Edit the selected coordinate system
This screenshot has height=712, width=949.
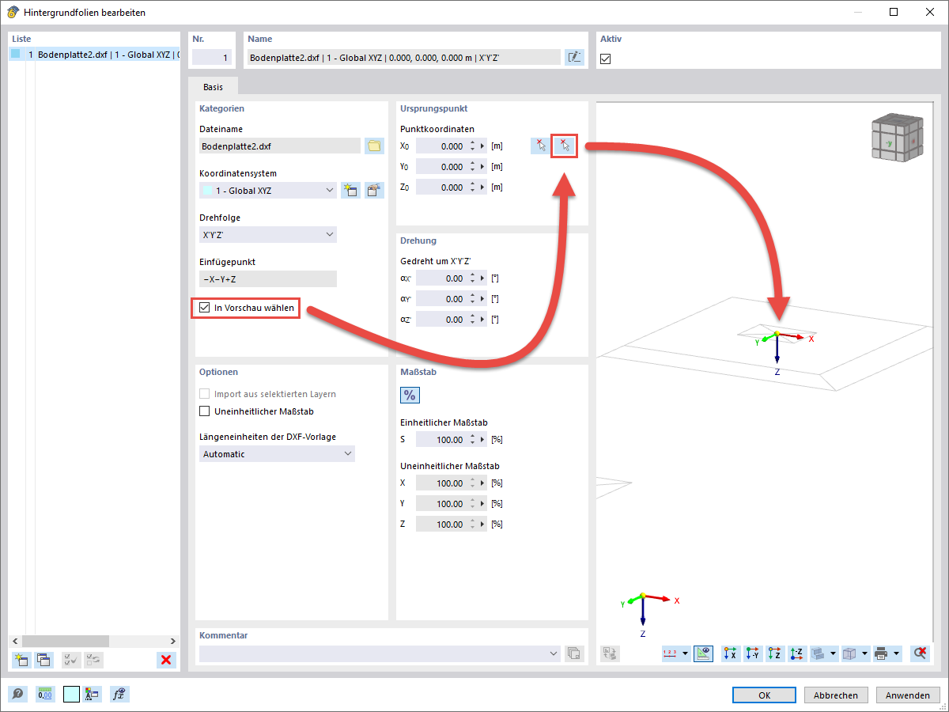pyautogui.click(x=374, y=190)
